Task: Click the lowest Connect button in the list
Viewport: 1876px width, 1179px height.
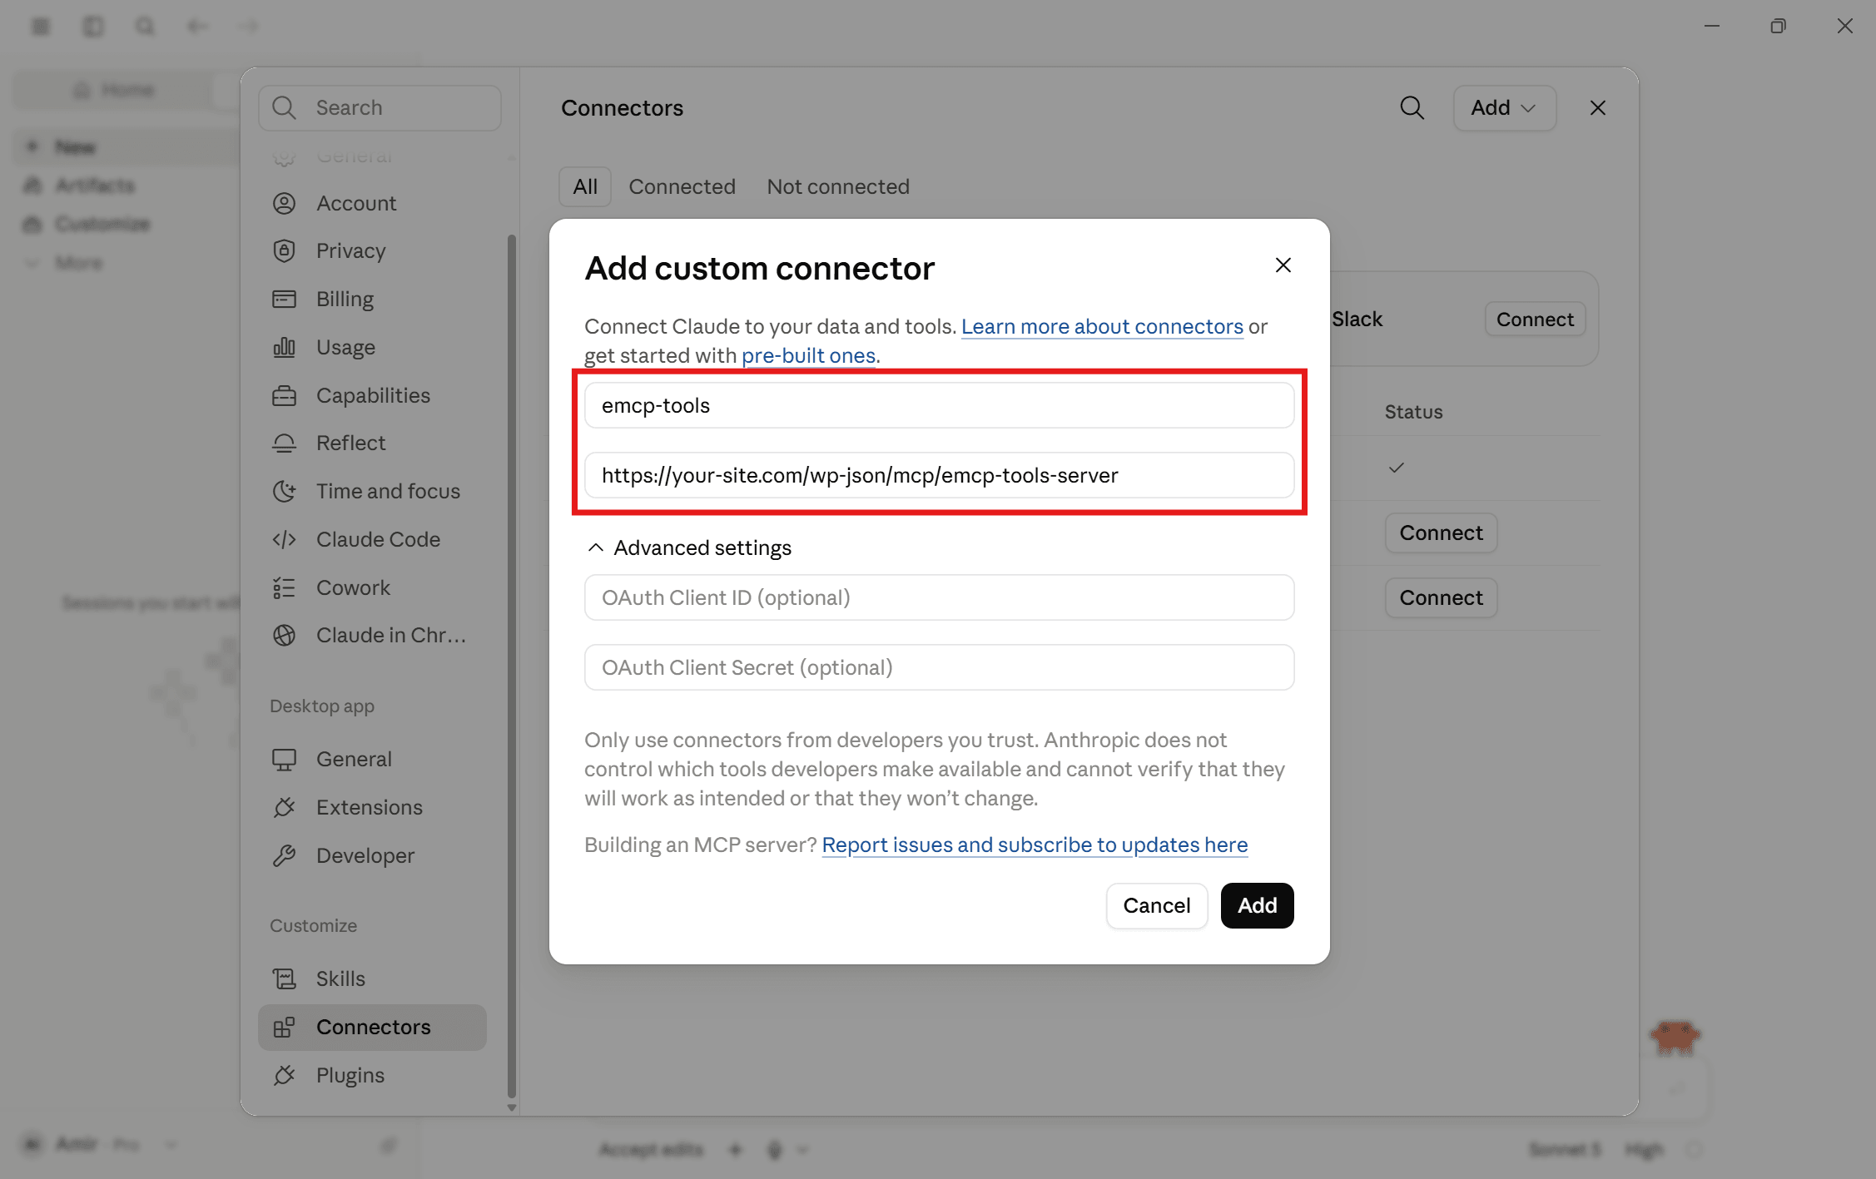Action: (1441, 597)
